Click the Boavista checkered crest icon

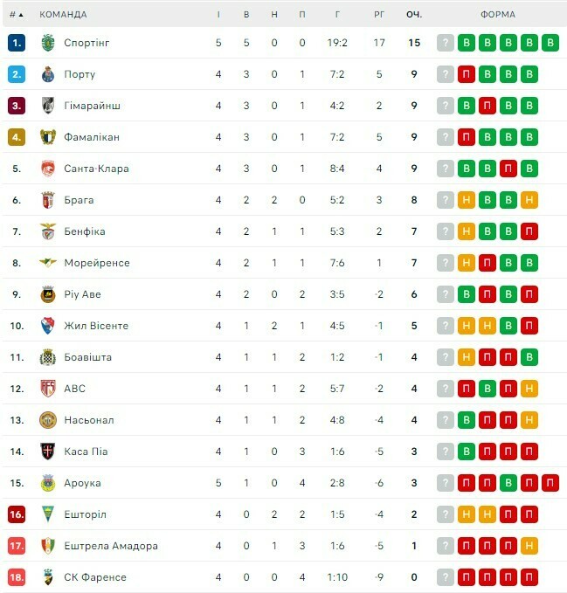[48, 357]
